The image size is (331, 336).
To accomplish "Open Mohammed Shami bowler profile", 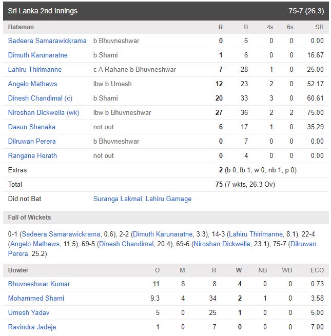I will pos(36,298).
